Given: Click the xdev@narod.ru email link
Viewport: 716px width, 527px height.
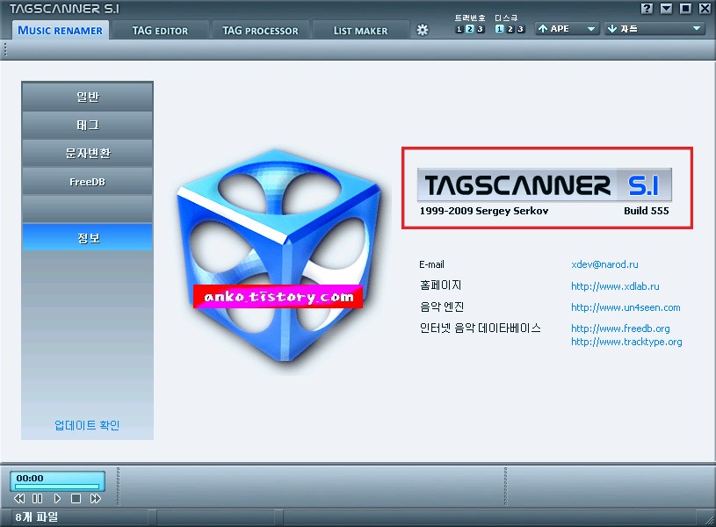Looking at the screenshot, I should click(x=604, y=264).
